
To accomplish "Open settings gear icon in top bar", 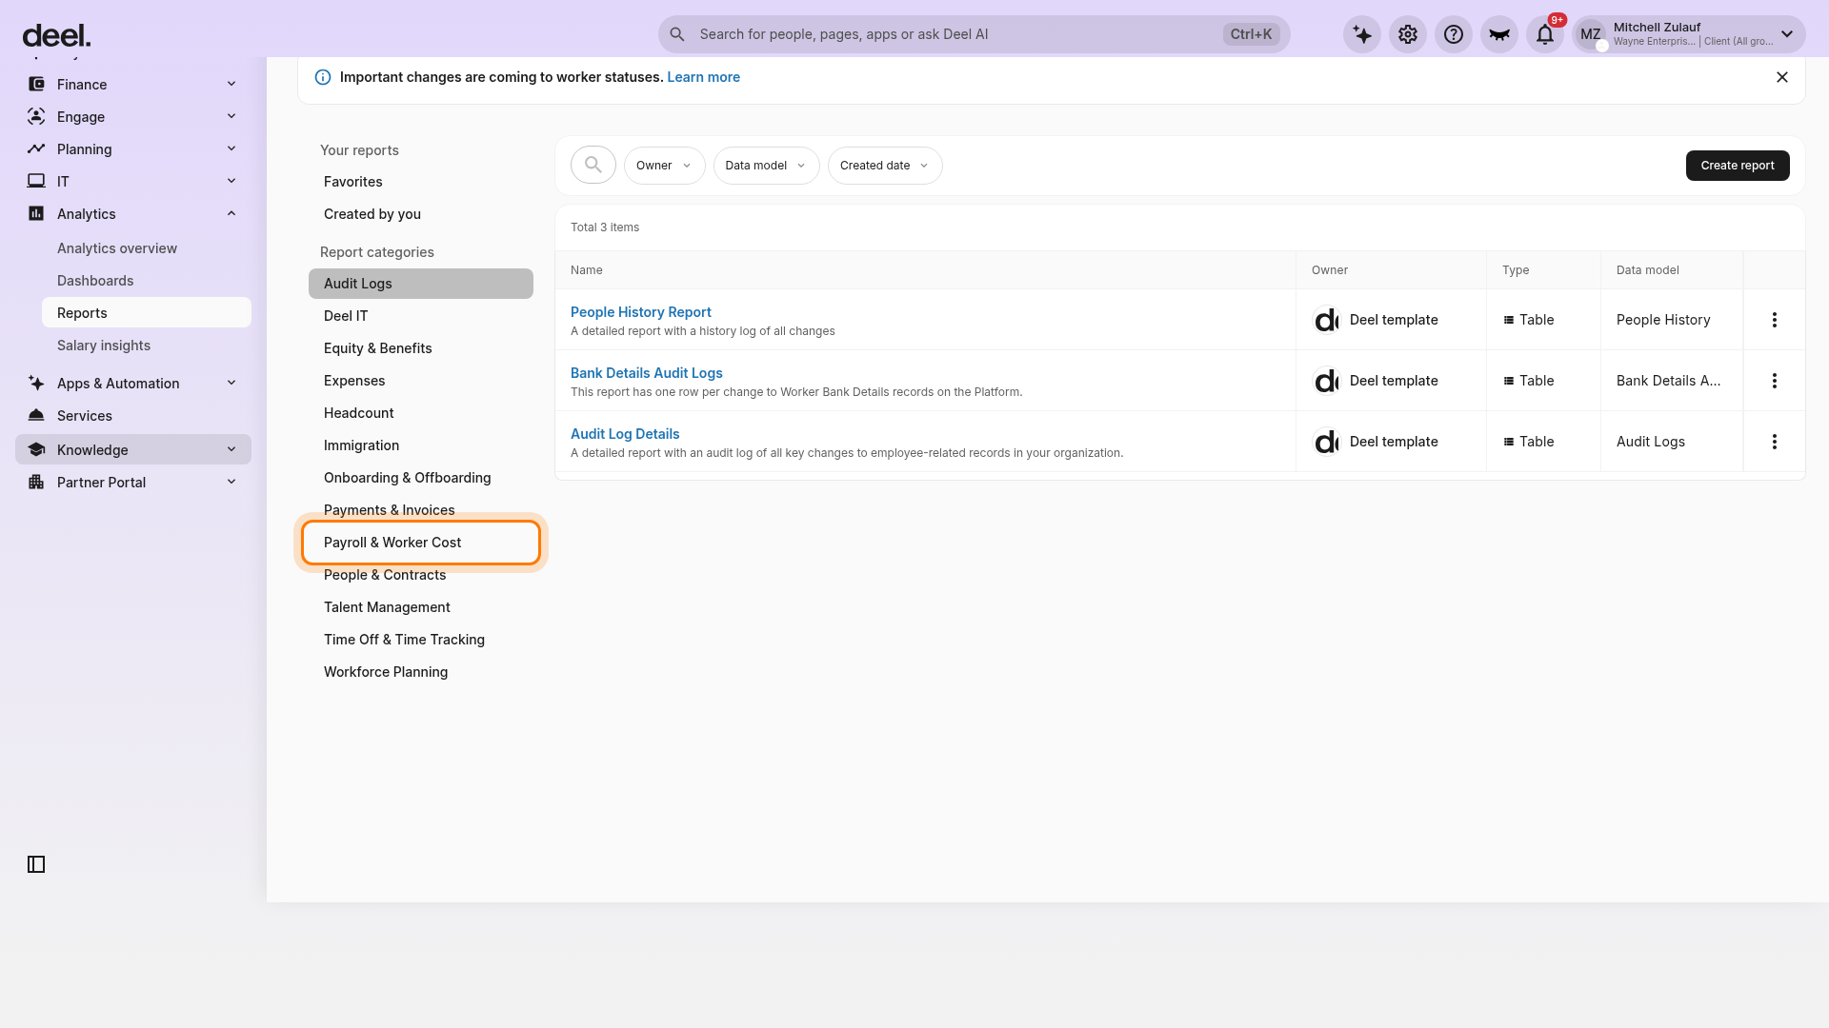I will 1408,34.
